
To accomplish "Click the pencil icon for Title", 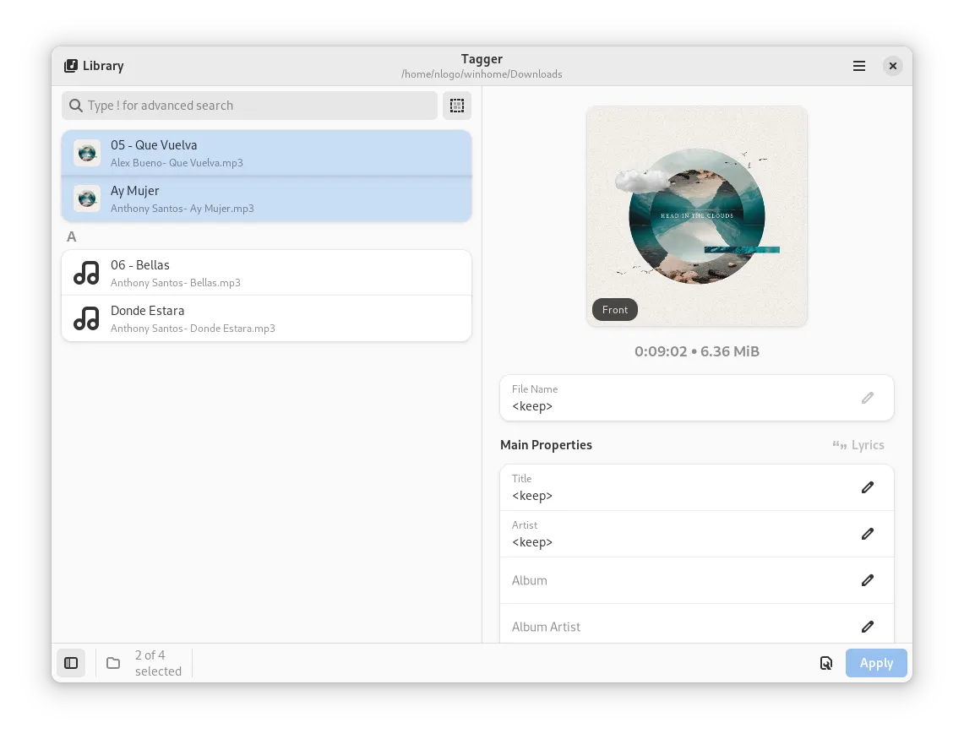I will 867,487.
